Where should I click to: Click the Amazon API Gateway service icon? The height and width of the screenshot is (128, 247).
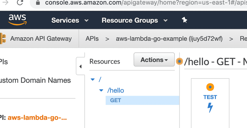click(3, 38)
